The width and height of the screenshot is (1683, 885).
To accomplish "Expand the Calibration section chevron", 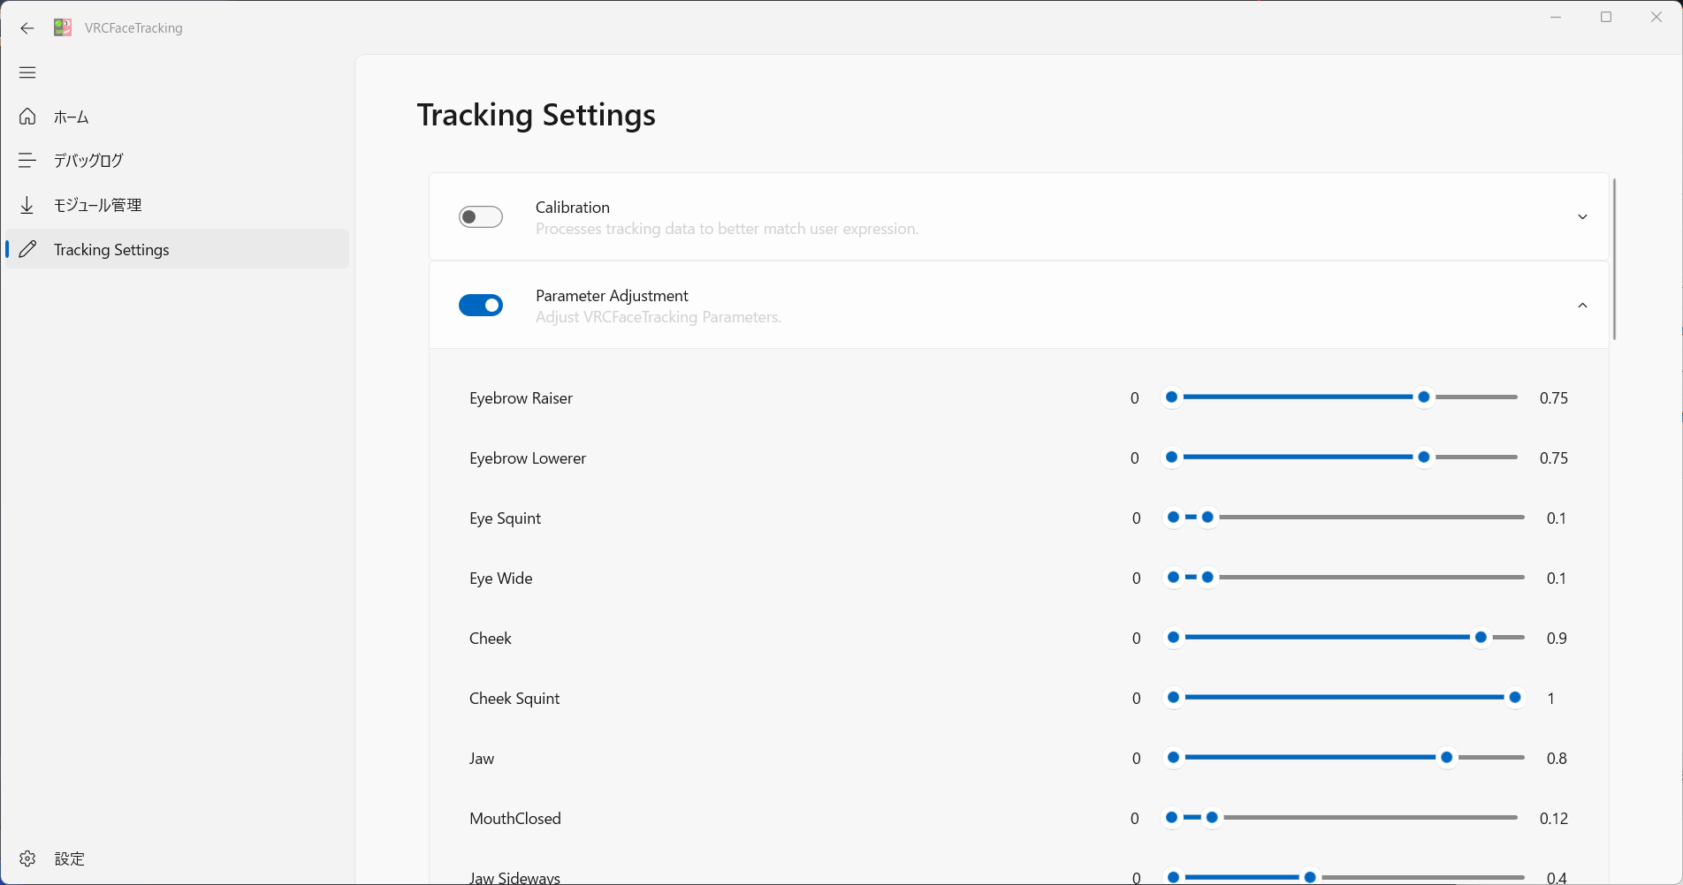I will 1582,217.
